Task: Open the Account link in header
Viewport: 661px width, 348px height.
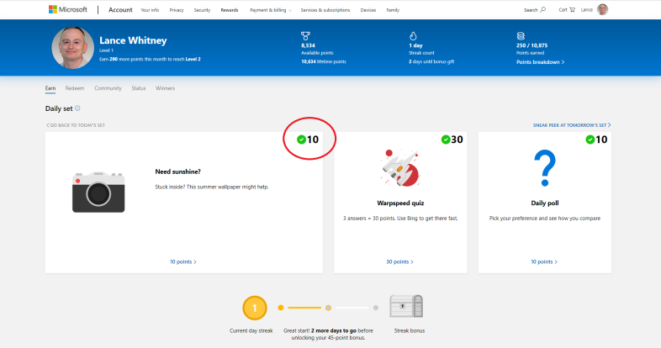Action: coord(120,10)
